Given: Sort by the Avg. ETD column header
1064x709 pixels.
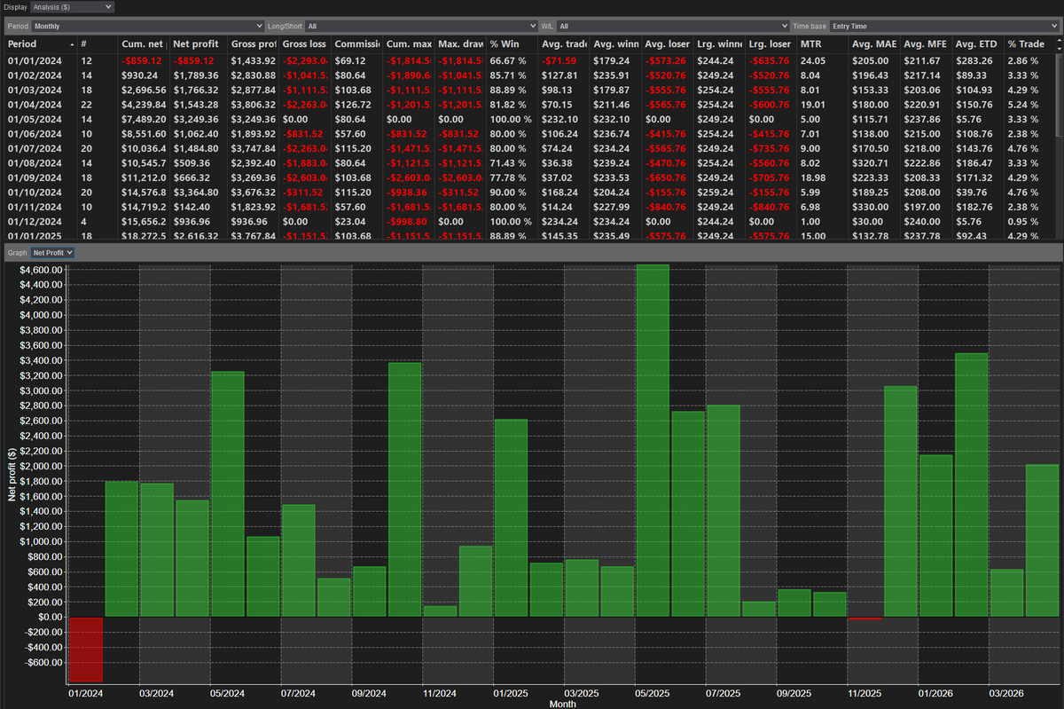Looking at the screenshot, I should (979, 43).
